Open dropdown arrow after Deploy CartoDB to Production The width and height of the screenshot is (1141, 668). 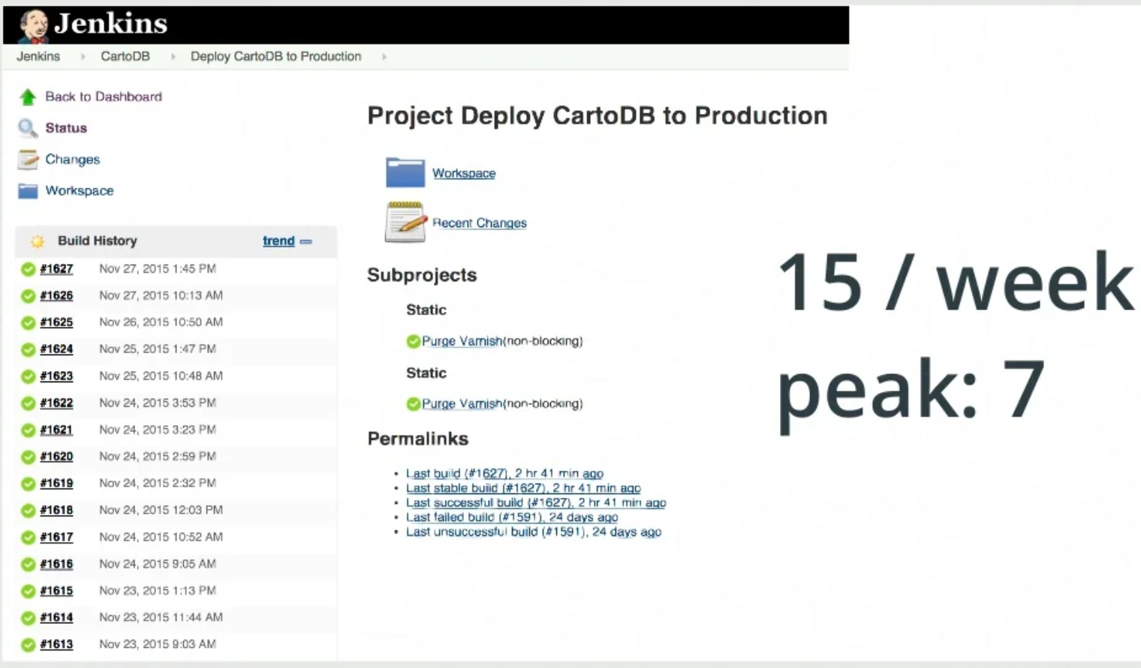[384, 57]
